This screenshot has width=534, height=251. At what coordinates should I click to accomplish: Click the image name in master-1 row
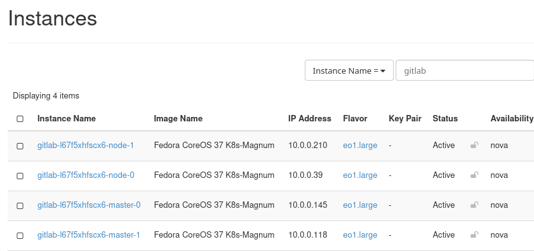[x=214, y=235]
